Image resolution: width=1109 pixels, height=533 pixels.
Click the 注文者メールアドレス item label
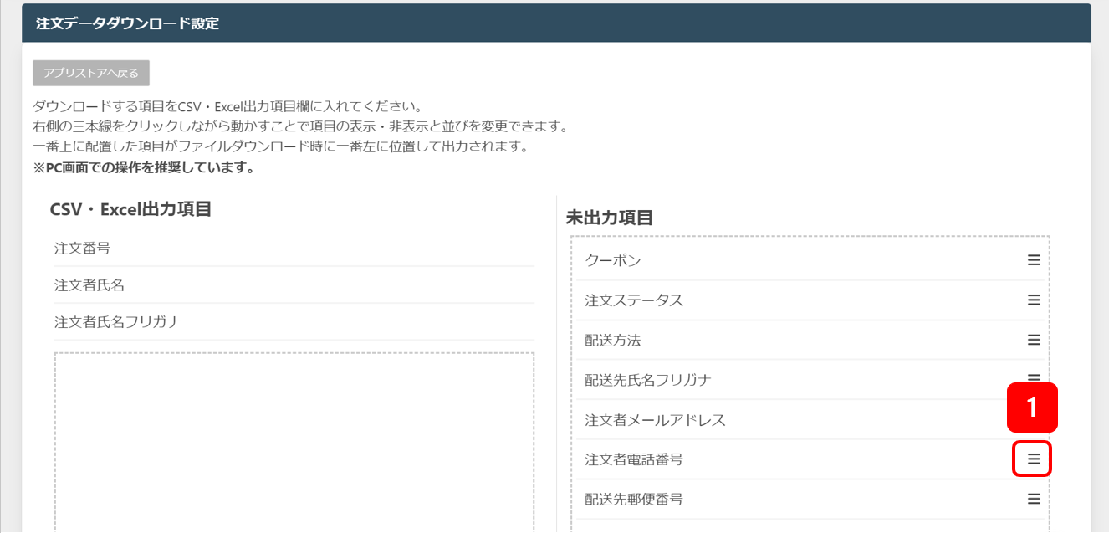coord(655,420)
